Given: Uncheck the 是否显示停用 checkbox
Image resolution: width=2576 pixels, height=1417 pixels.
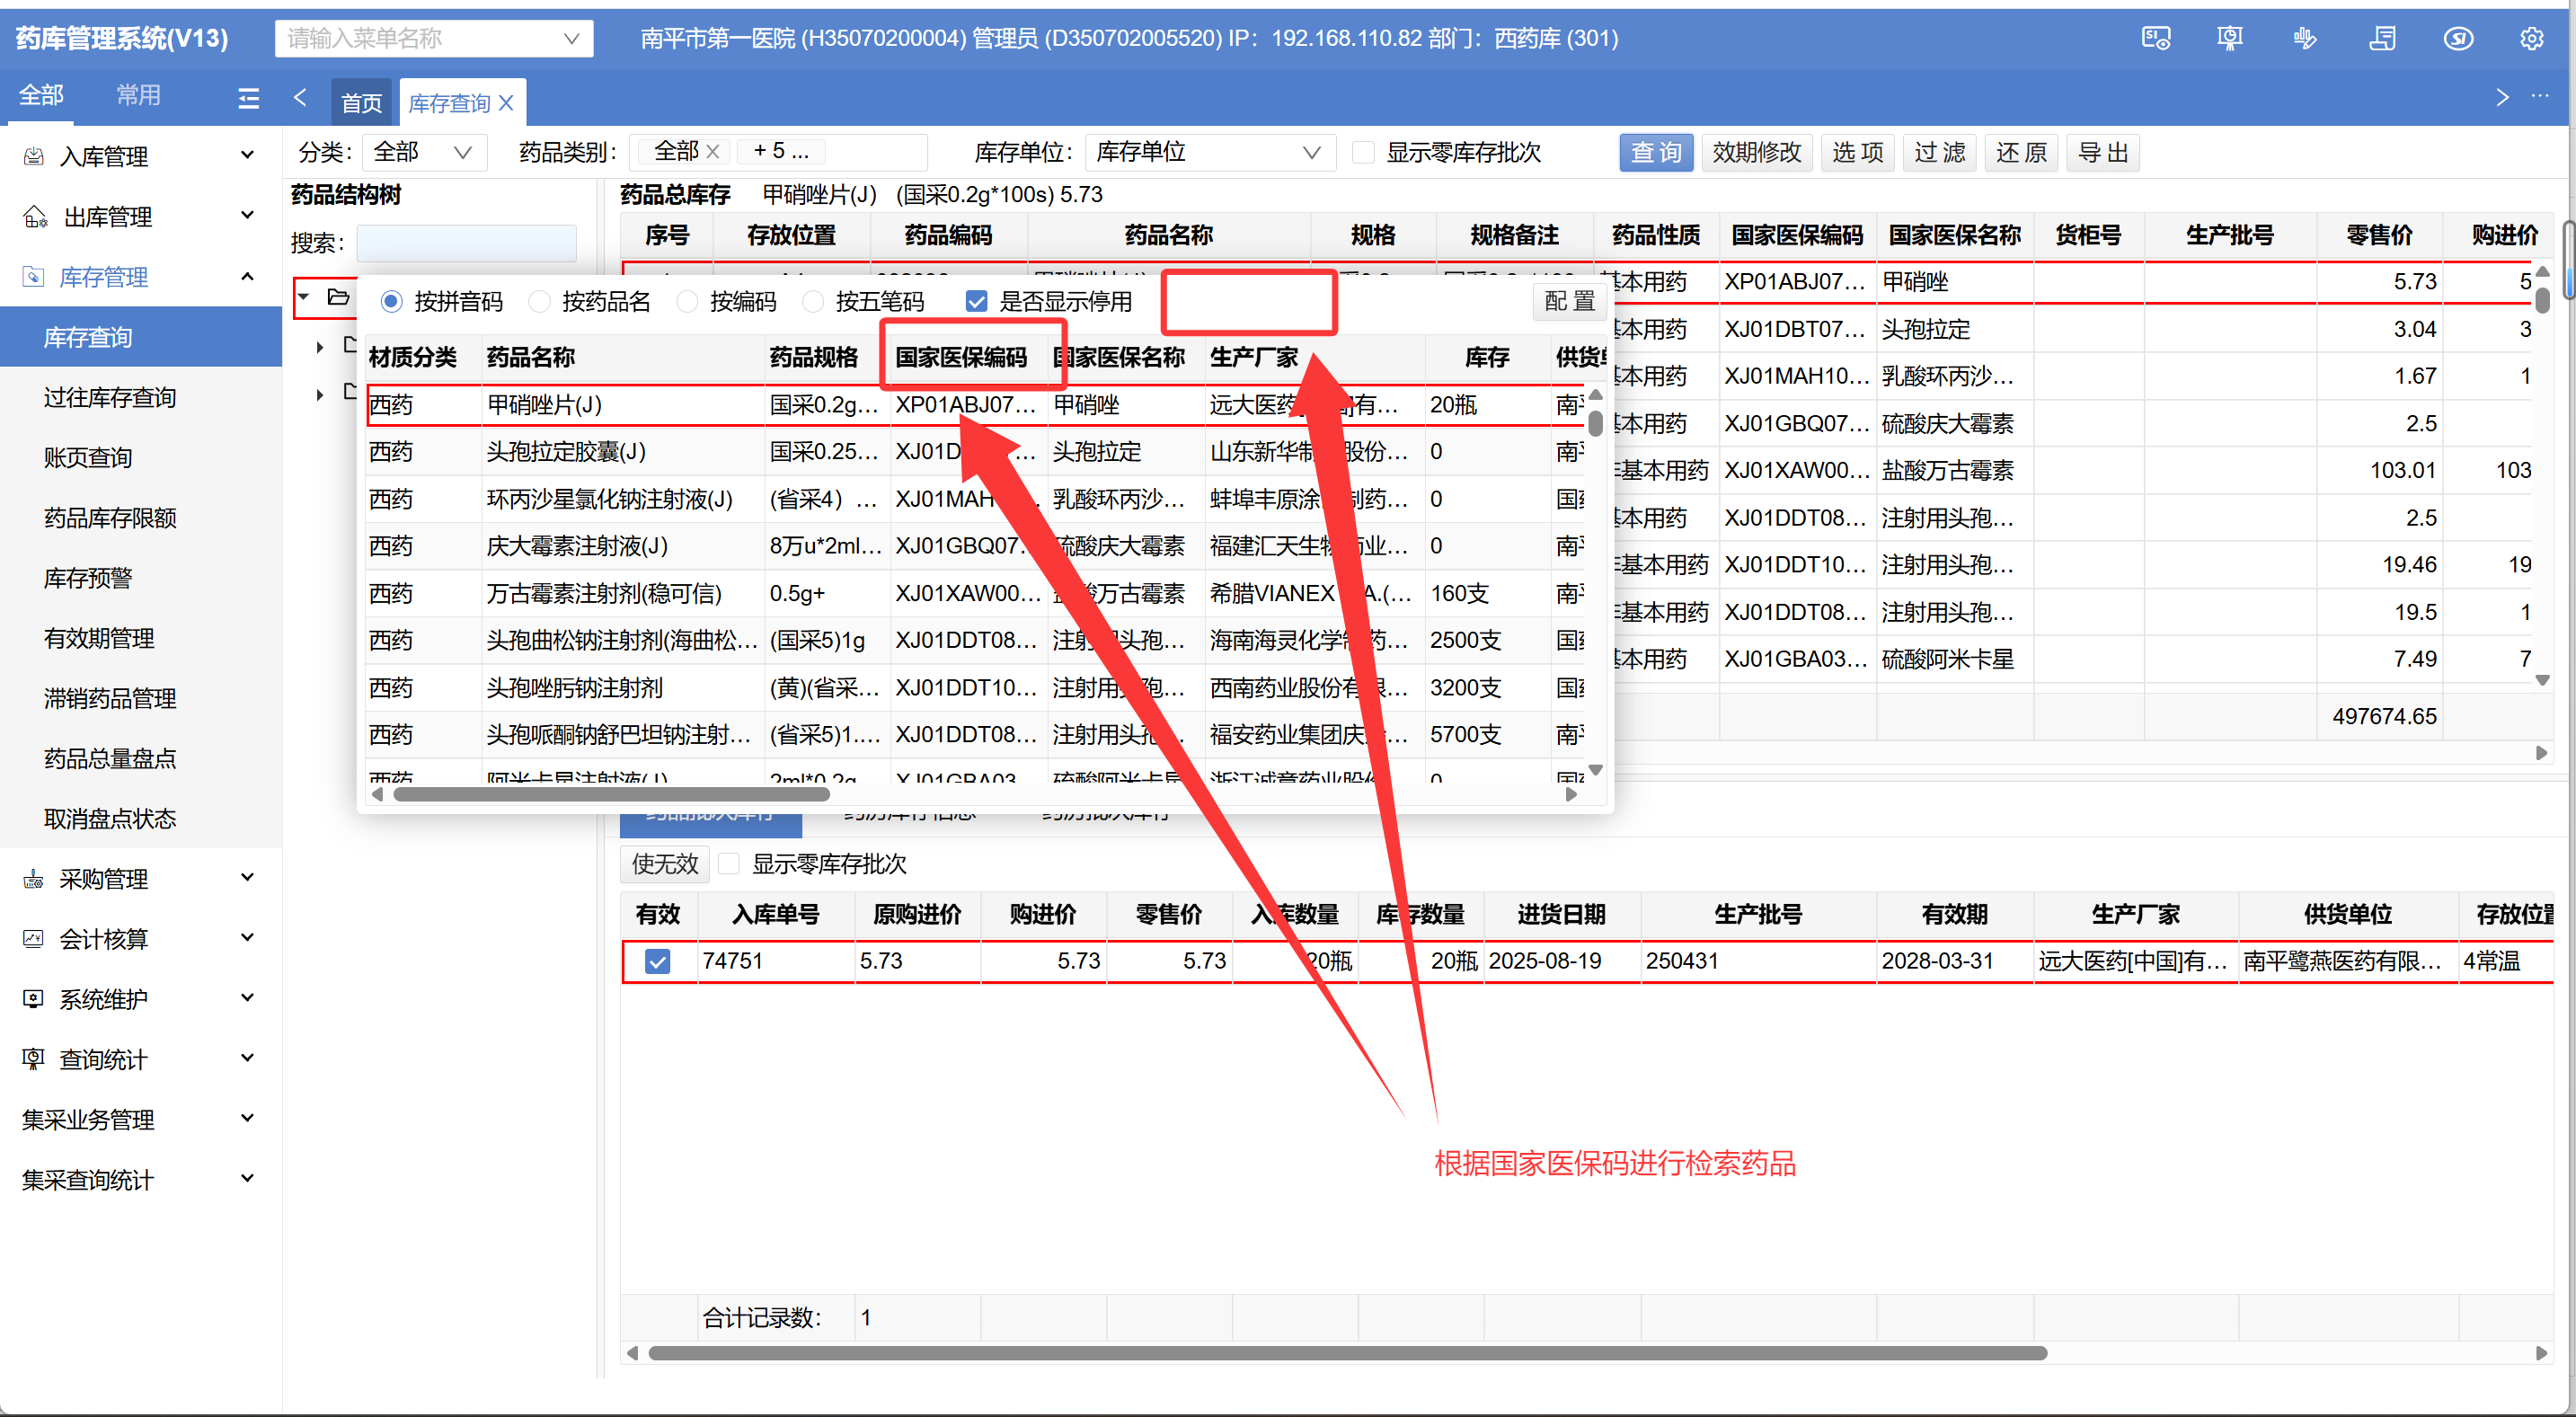Looking at the screenshot, I should [x=977, y=301].
